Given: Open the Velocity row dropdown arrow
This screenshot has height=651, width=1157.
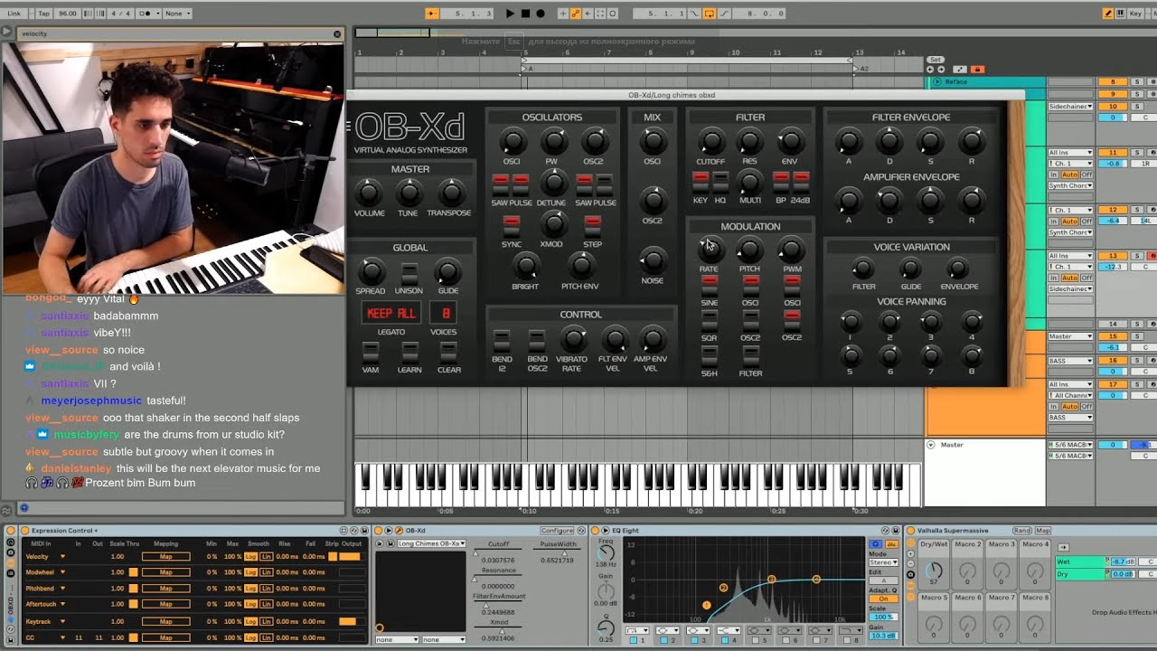Looking at the screenshot, I should click(62, 557).
